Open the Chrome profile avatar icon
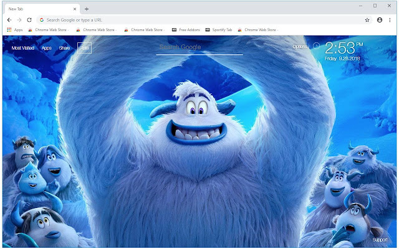The width and height of the screenshot is (399, 249). pos(380,20)
